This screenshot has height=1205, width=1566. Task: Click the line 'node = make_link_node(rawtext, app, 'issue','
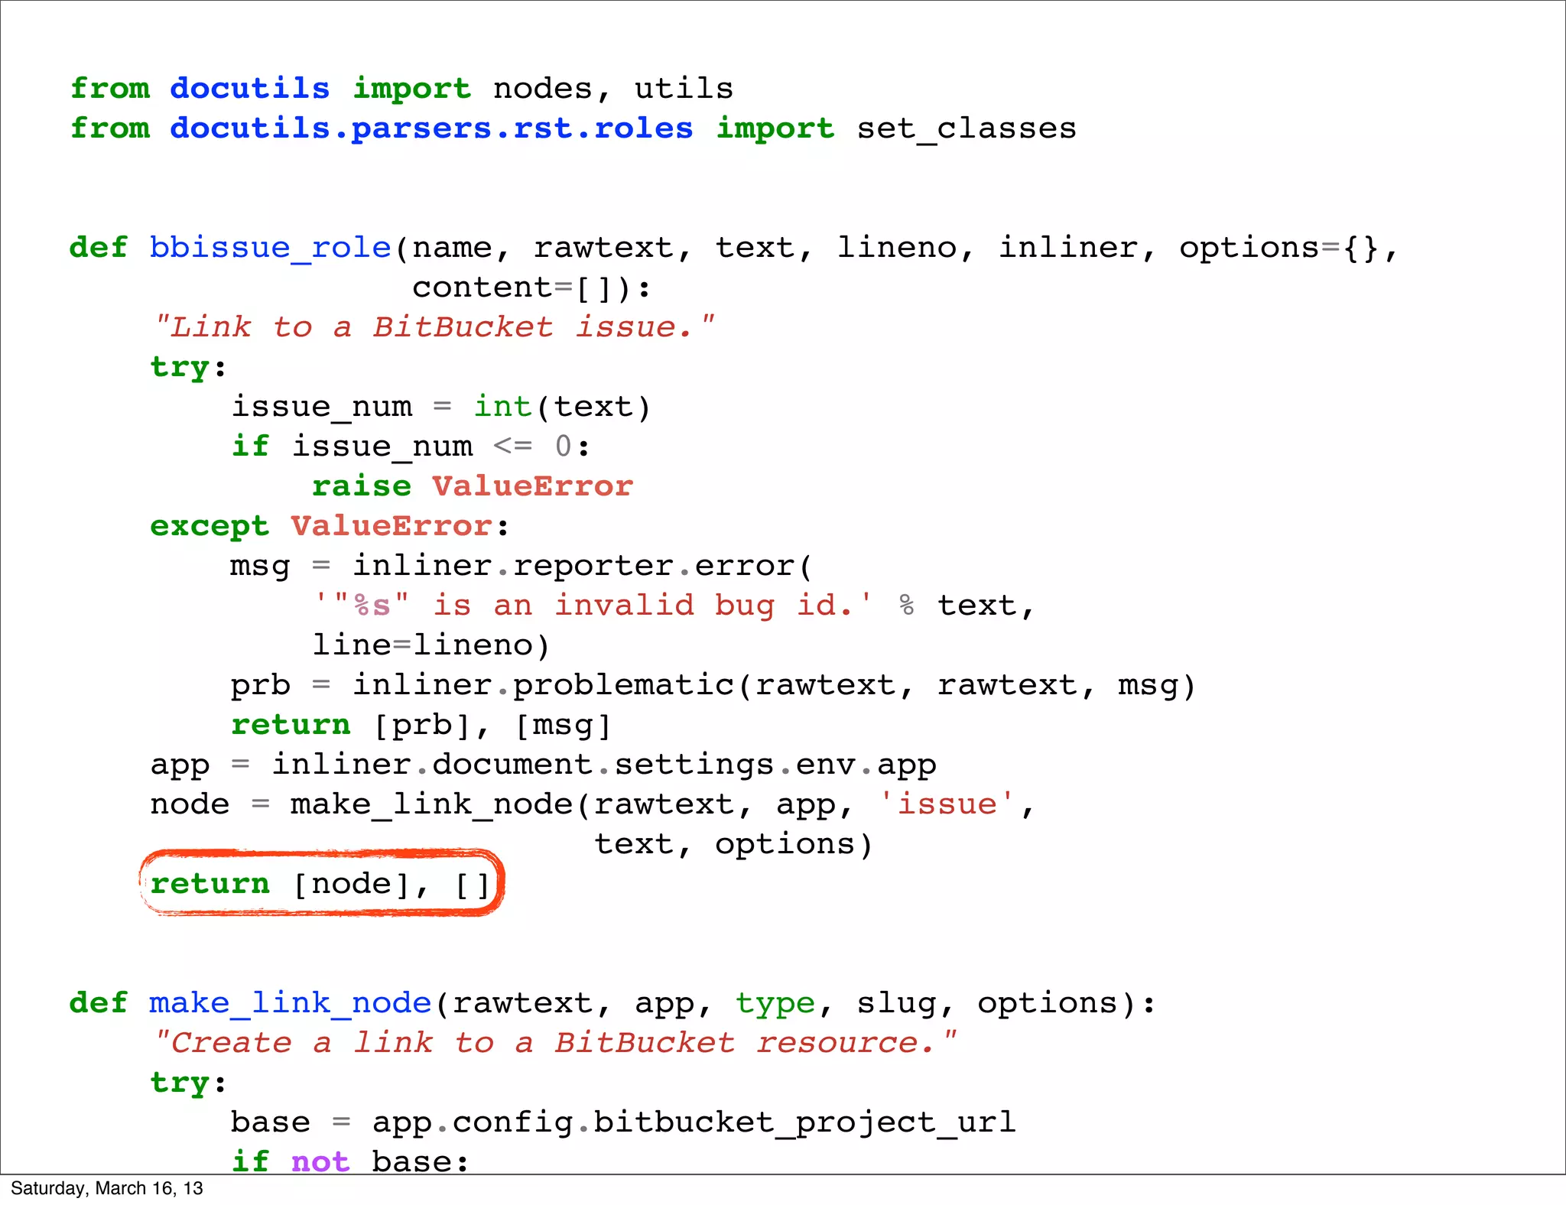coord(592,804)
